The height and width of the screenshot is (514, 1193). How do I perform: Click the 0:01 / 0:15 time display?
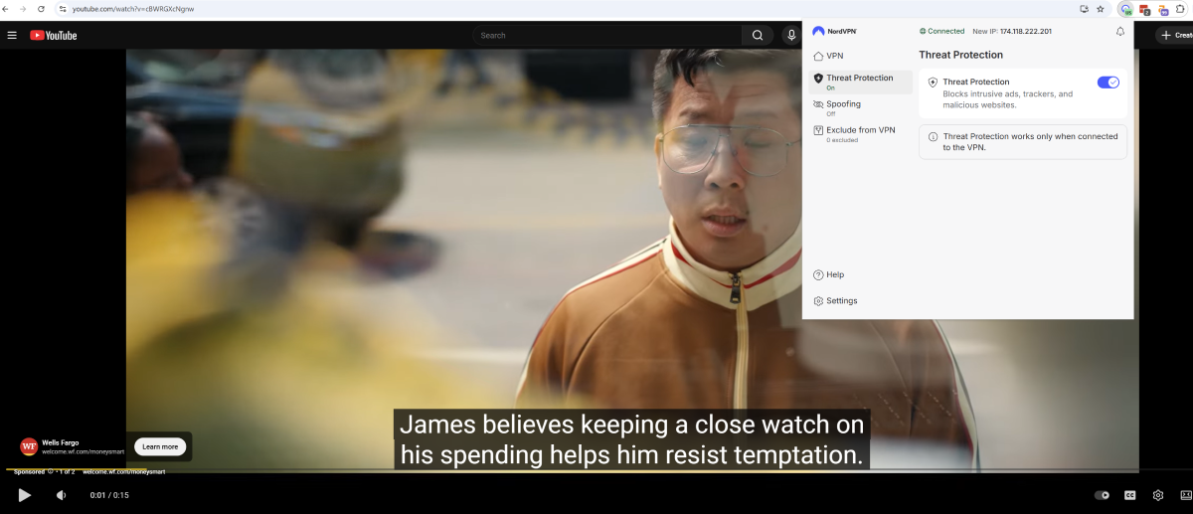click(x=109, y=495)
